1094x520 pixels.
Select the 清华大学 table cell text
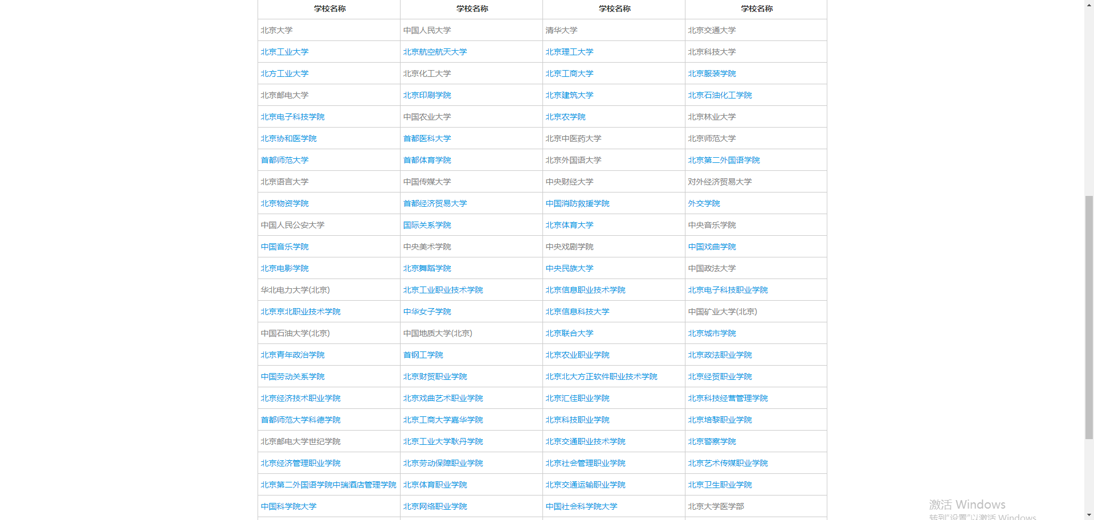click(x=561, y=30)
